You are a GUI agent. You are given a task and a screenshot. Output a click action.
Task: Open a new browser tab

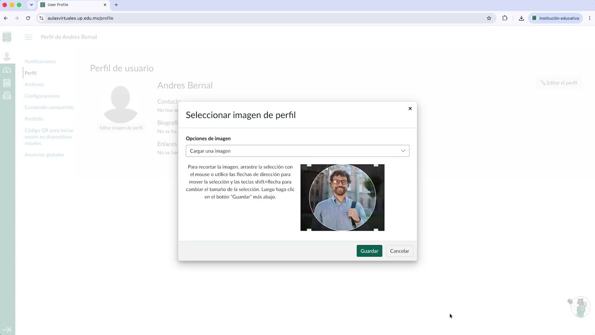pos(116,5)
